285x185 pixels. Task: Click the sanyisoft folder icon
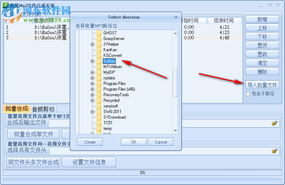(x=99, y=106)
